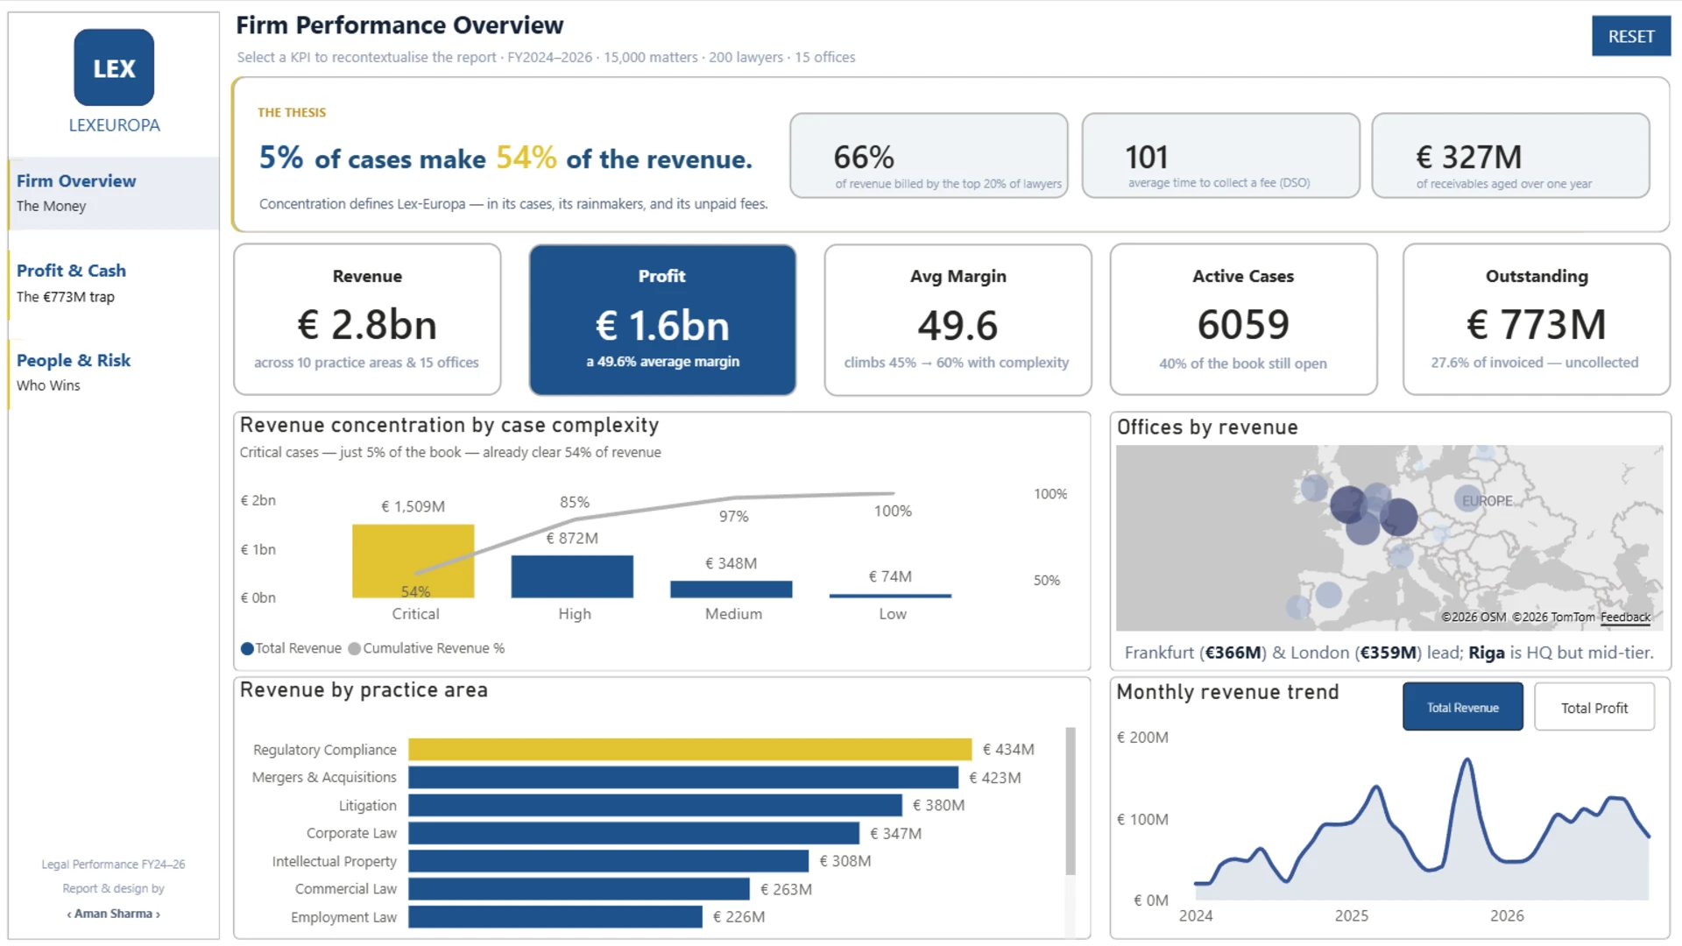Image resolution: width=1682 pixels, height=946 pixels.
Task: Open the map Feedback link
Action: (x=1625, y=618)
